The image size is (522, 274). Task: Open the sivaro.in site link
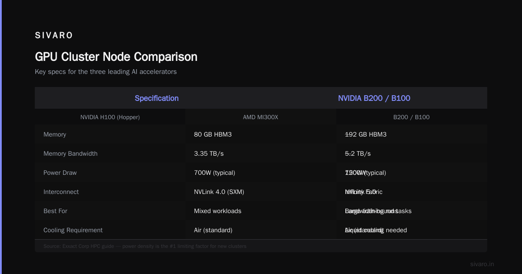(482, 264)
